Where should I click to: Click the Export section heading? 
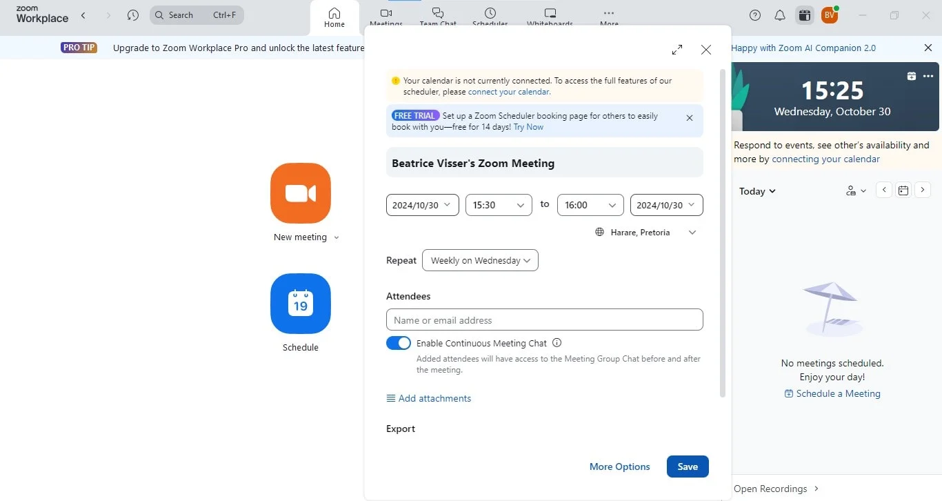click(x=401, y=429)
